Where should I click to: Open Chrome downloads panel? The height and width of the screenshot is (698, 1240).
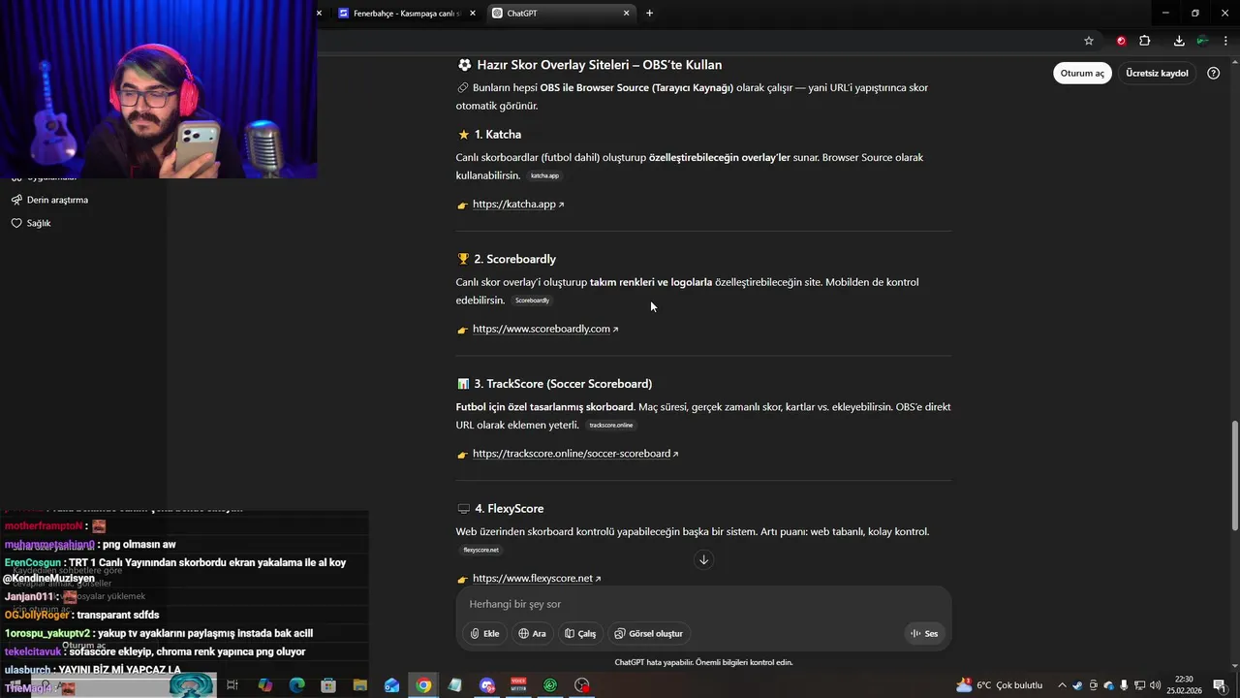(1179, 41)
